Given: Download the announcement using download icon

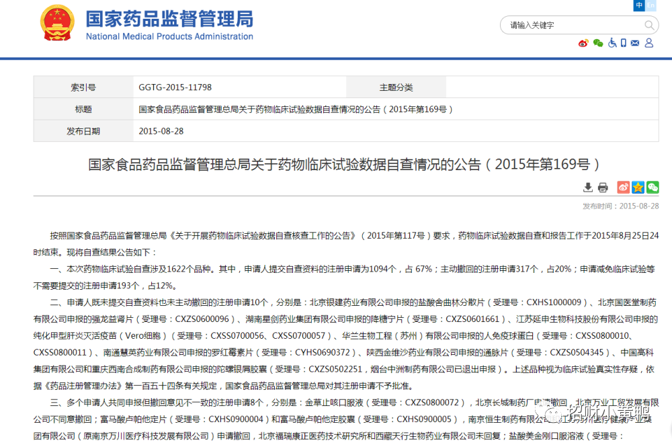Looking at the screenshot, I should point(588,188).
